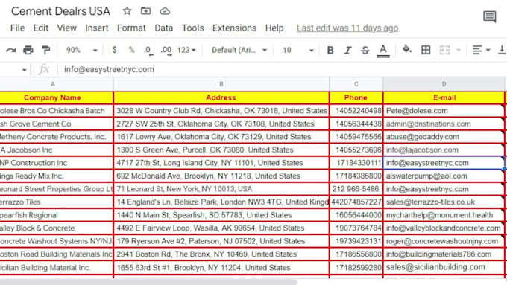Viewport: 507px width, 285px height.
Task: Select the Pete@dolese.com cell
Action: (x=444, y=111)
